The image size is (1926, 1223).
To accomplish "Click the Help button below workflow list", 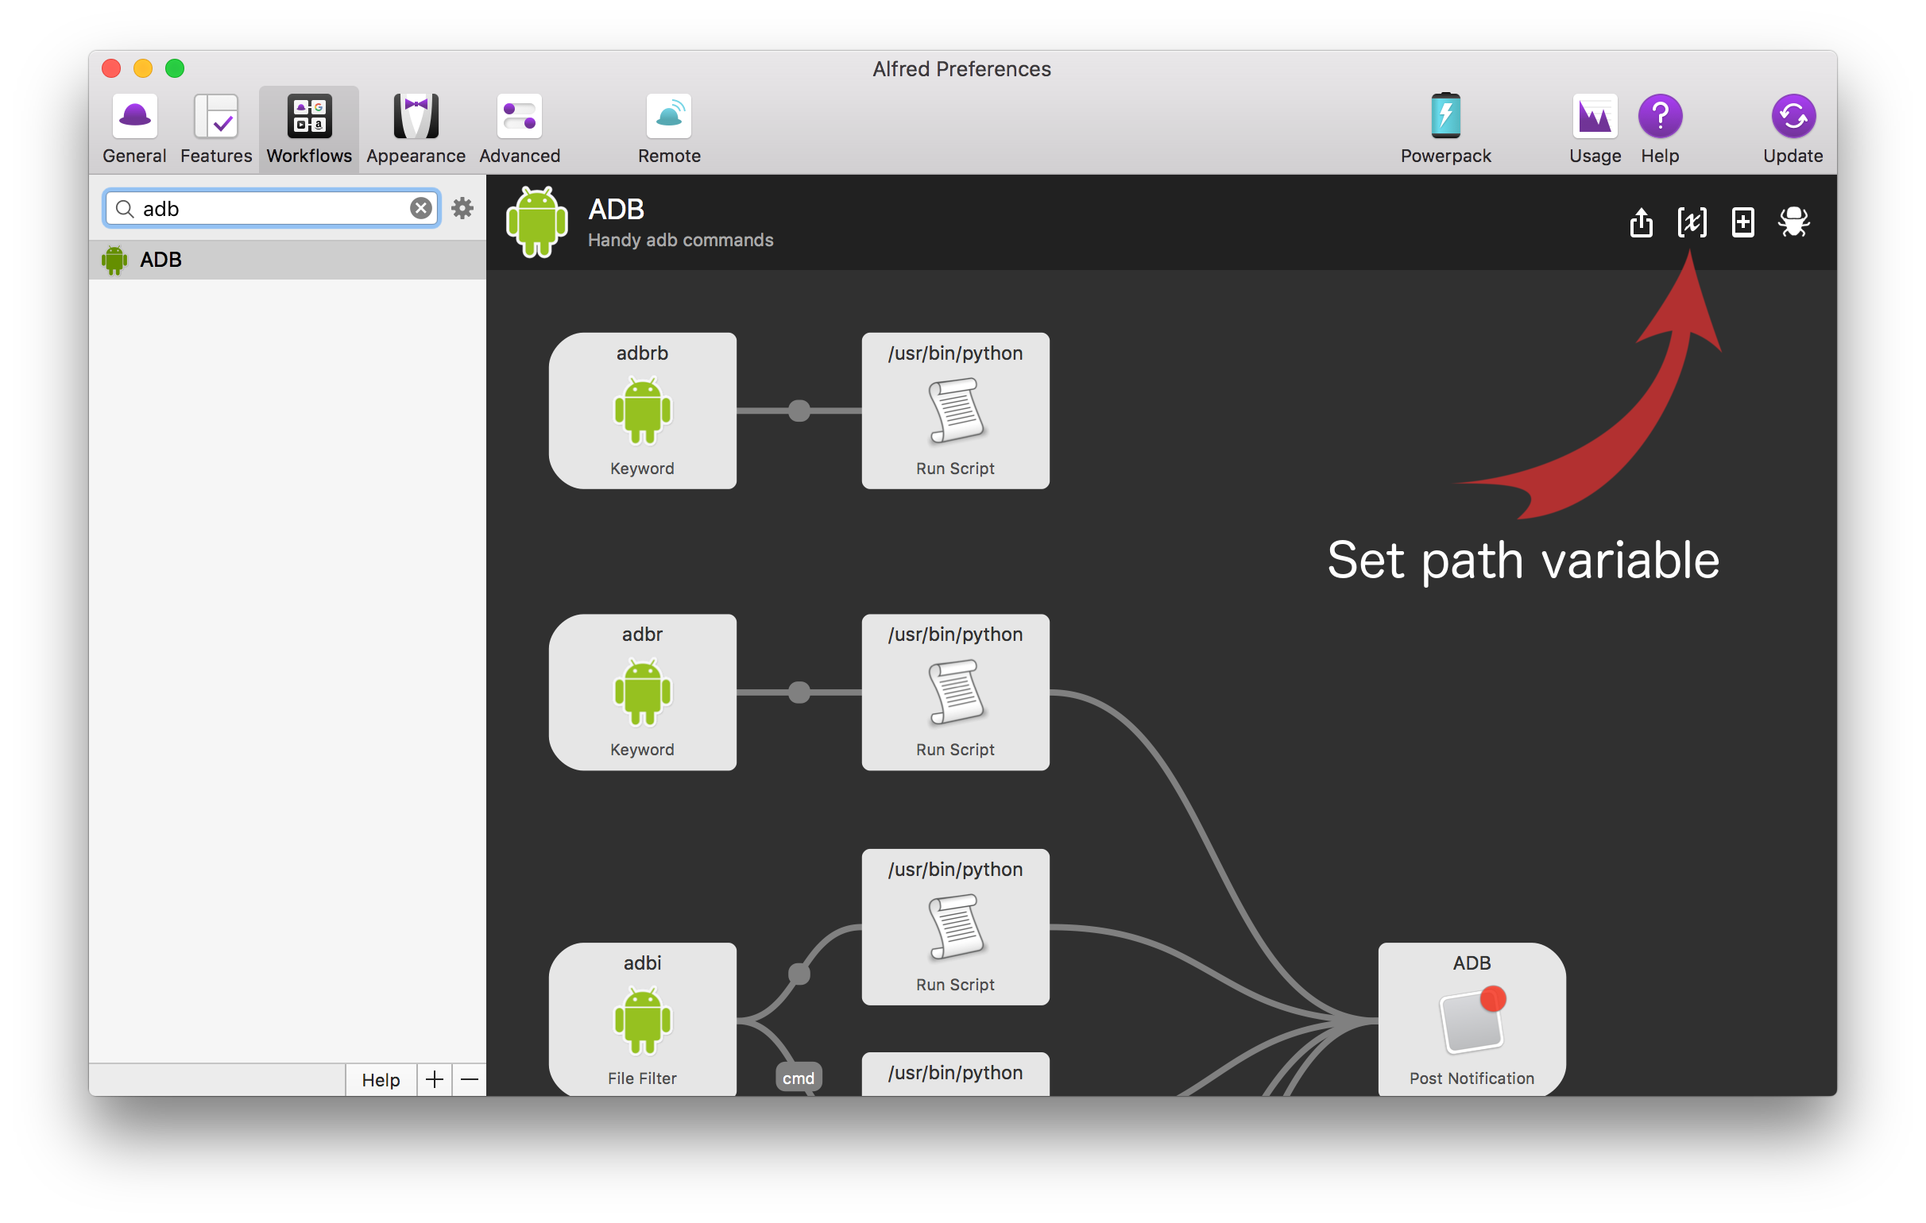I will 381,1080.
